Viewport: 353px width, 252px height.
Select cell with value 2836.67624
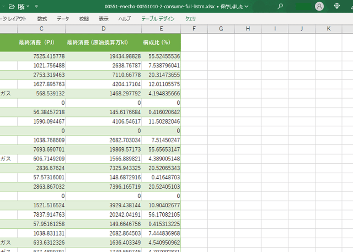41,168
